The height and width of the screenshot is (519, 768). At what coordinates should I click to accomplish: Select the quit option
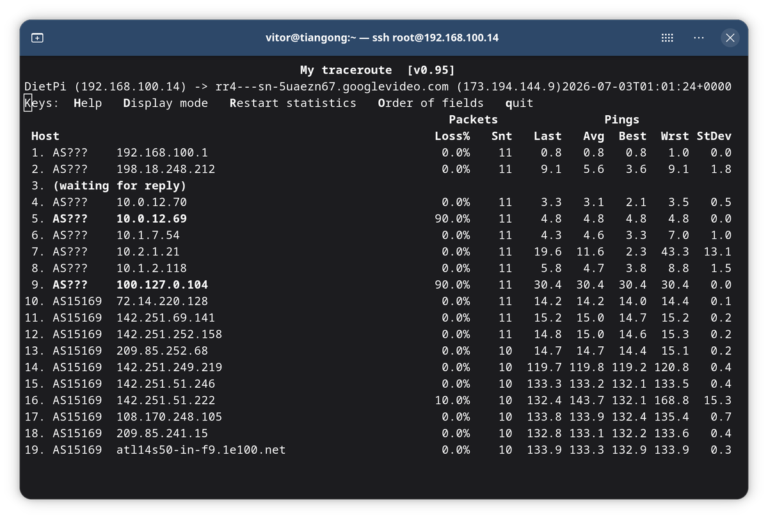tap(519, 103)
